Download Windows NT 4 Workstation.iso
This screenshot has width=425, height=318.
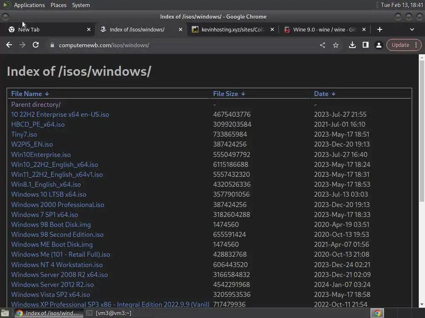pyautogui.click(x=57, y=265)
